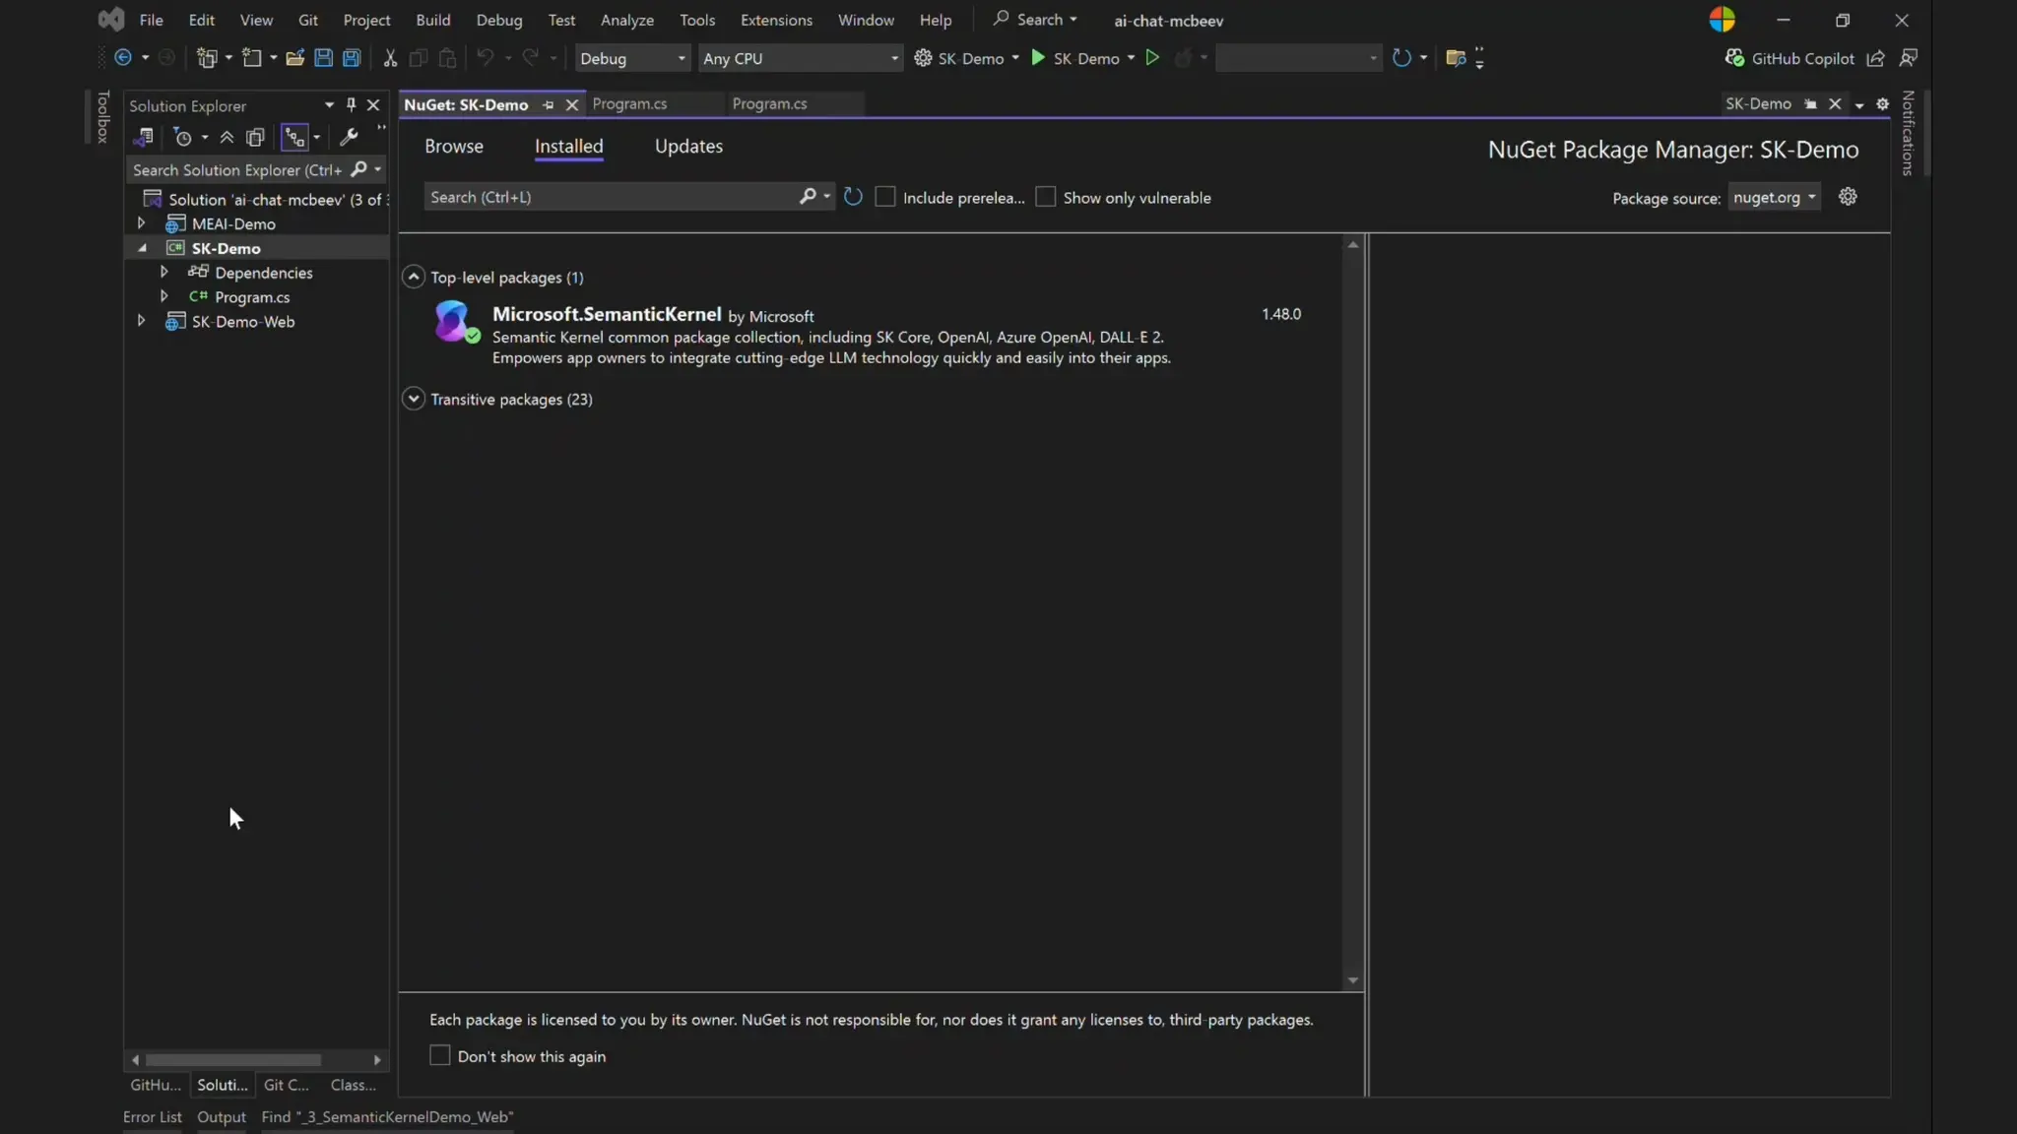Click the Save All toolbar icon
Screen dimensions: 2017x1134
click(352, 58)
